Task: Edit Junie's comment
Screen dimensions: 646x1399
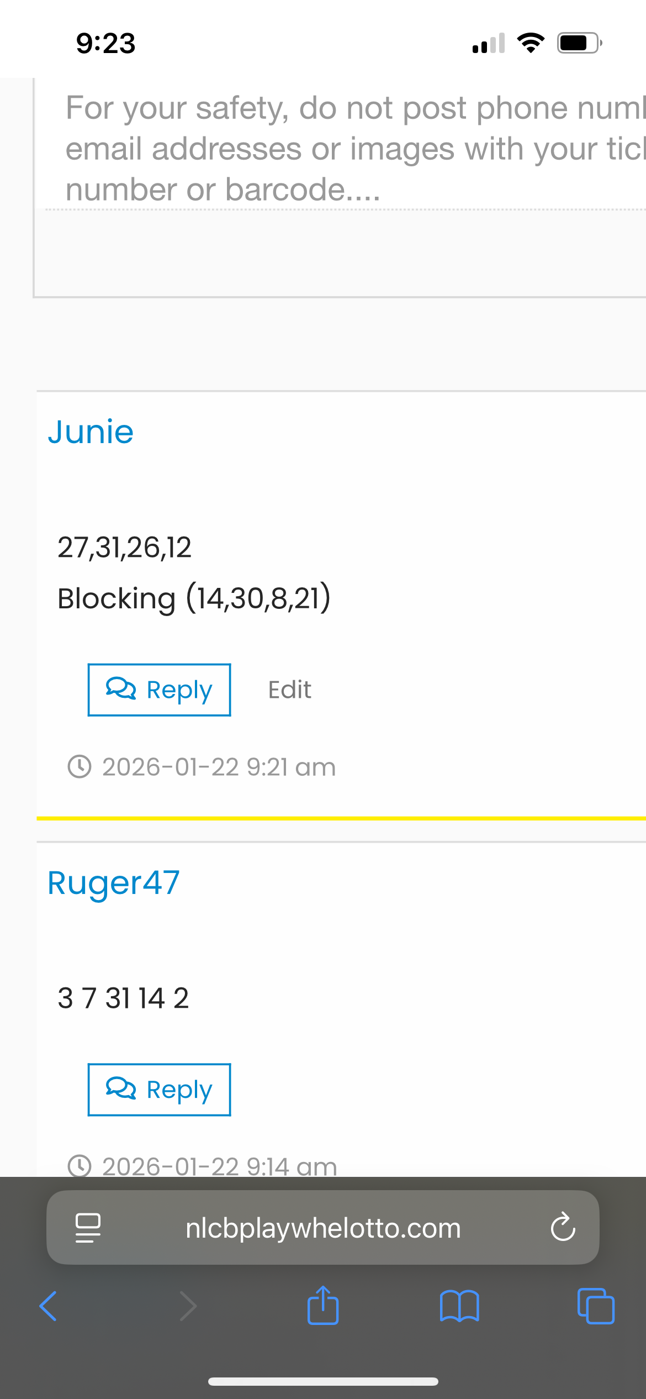Action: coord(289,690)
